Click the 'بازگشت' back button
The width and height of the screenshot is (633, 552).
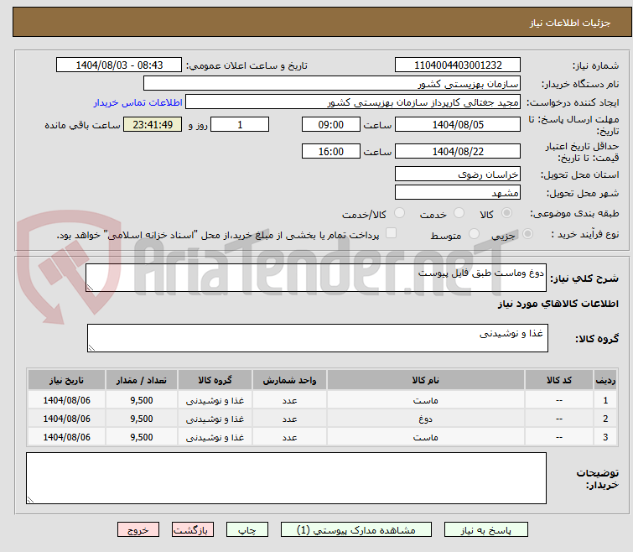tap(194, 530)
